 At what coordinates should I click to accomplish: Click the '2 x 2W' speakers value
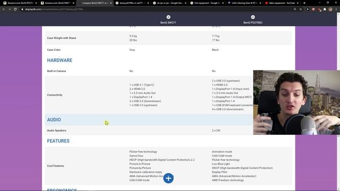point(216,131)
